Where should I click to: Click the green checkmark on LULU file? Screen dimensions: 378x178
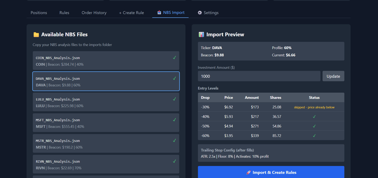point(174,99)
